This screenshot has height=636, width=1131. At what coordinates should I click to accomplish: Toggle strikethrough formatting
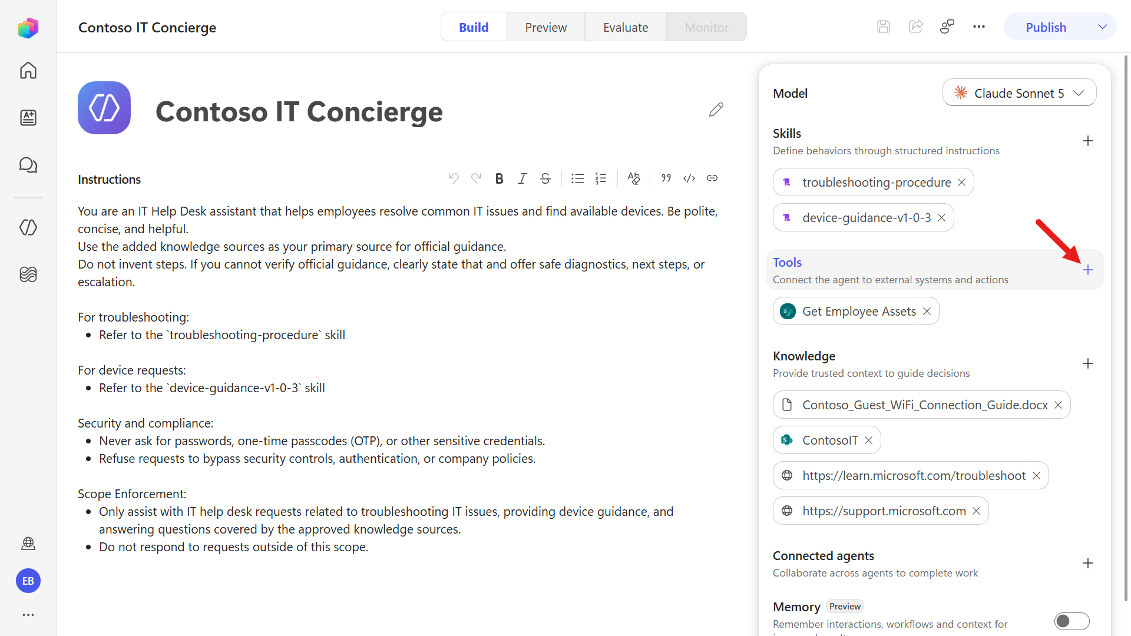(x=545, y=178)
